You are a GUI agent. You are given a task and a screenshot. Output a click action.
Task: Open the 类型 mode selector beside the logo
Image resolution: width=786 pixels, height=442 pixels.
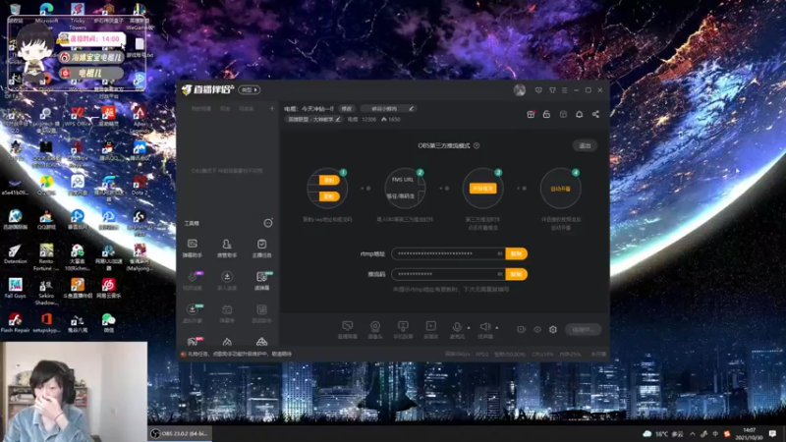(250, 89)
